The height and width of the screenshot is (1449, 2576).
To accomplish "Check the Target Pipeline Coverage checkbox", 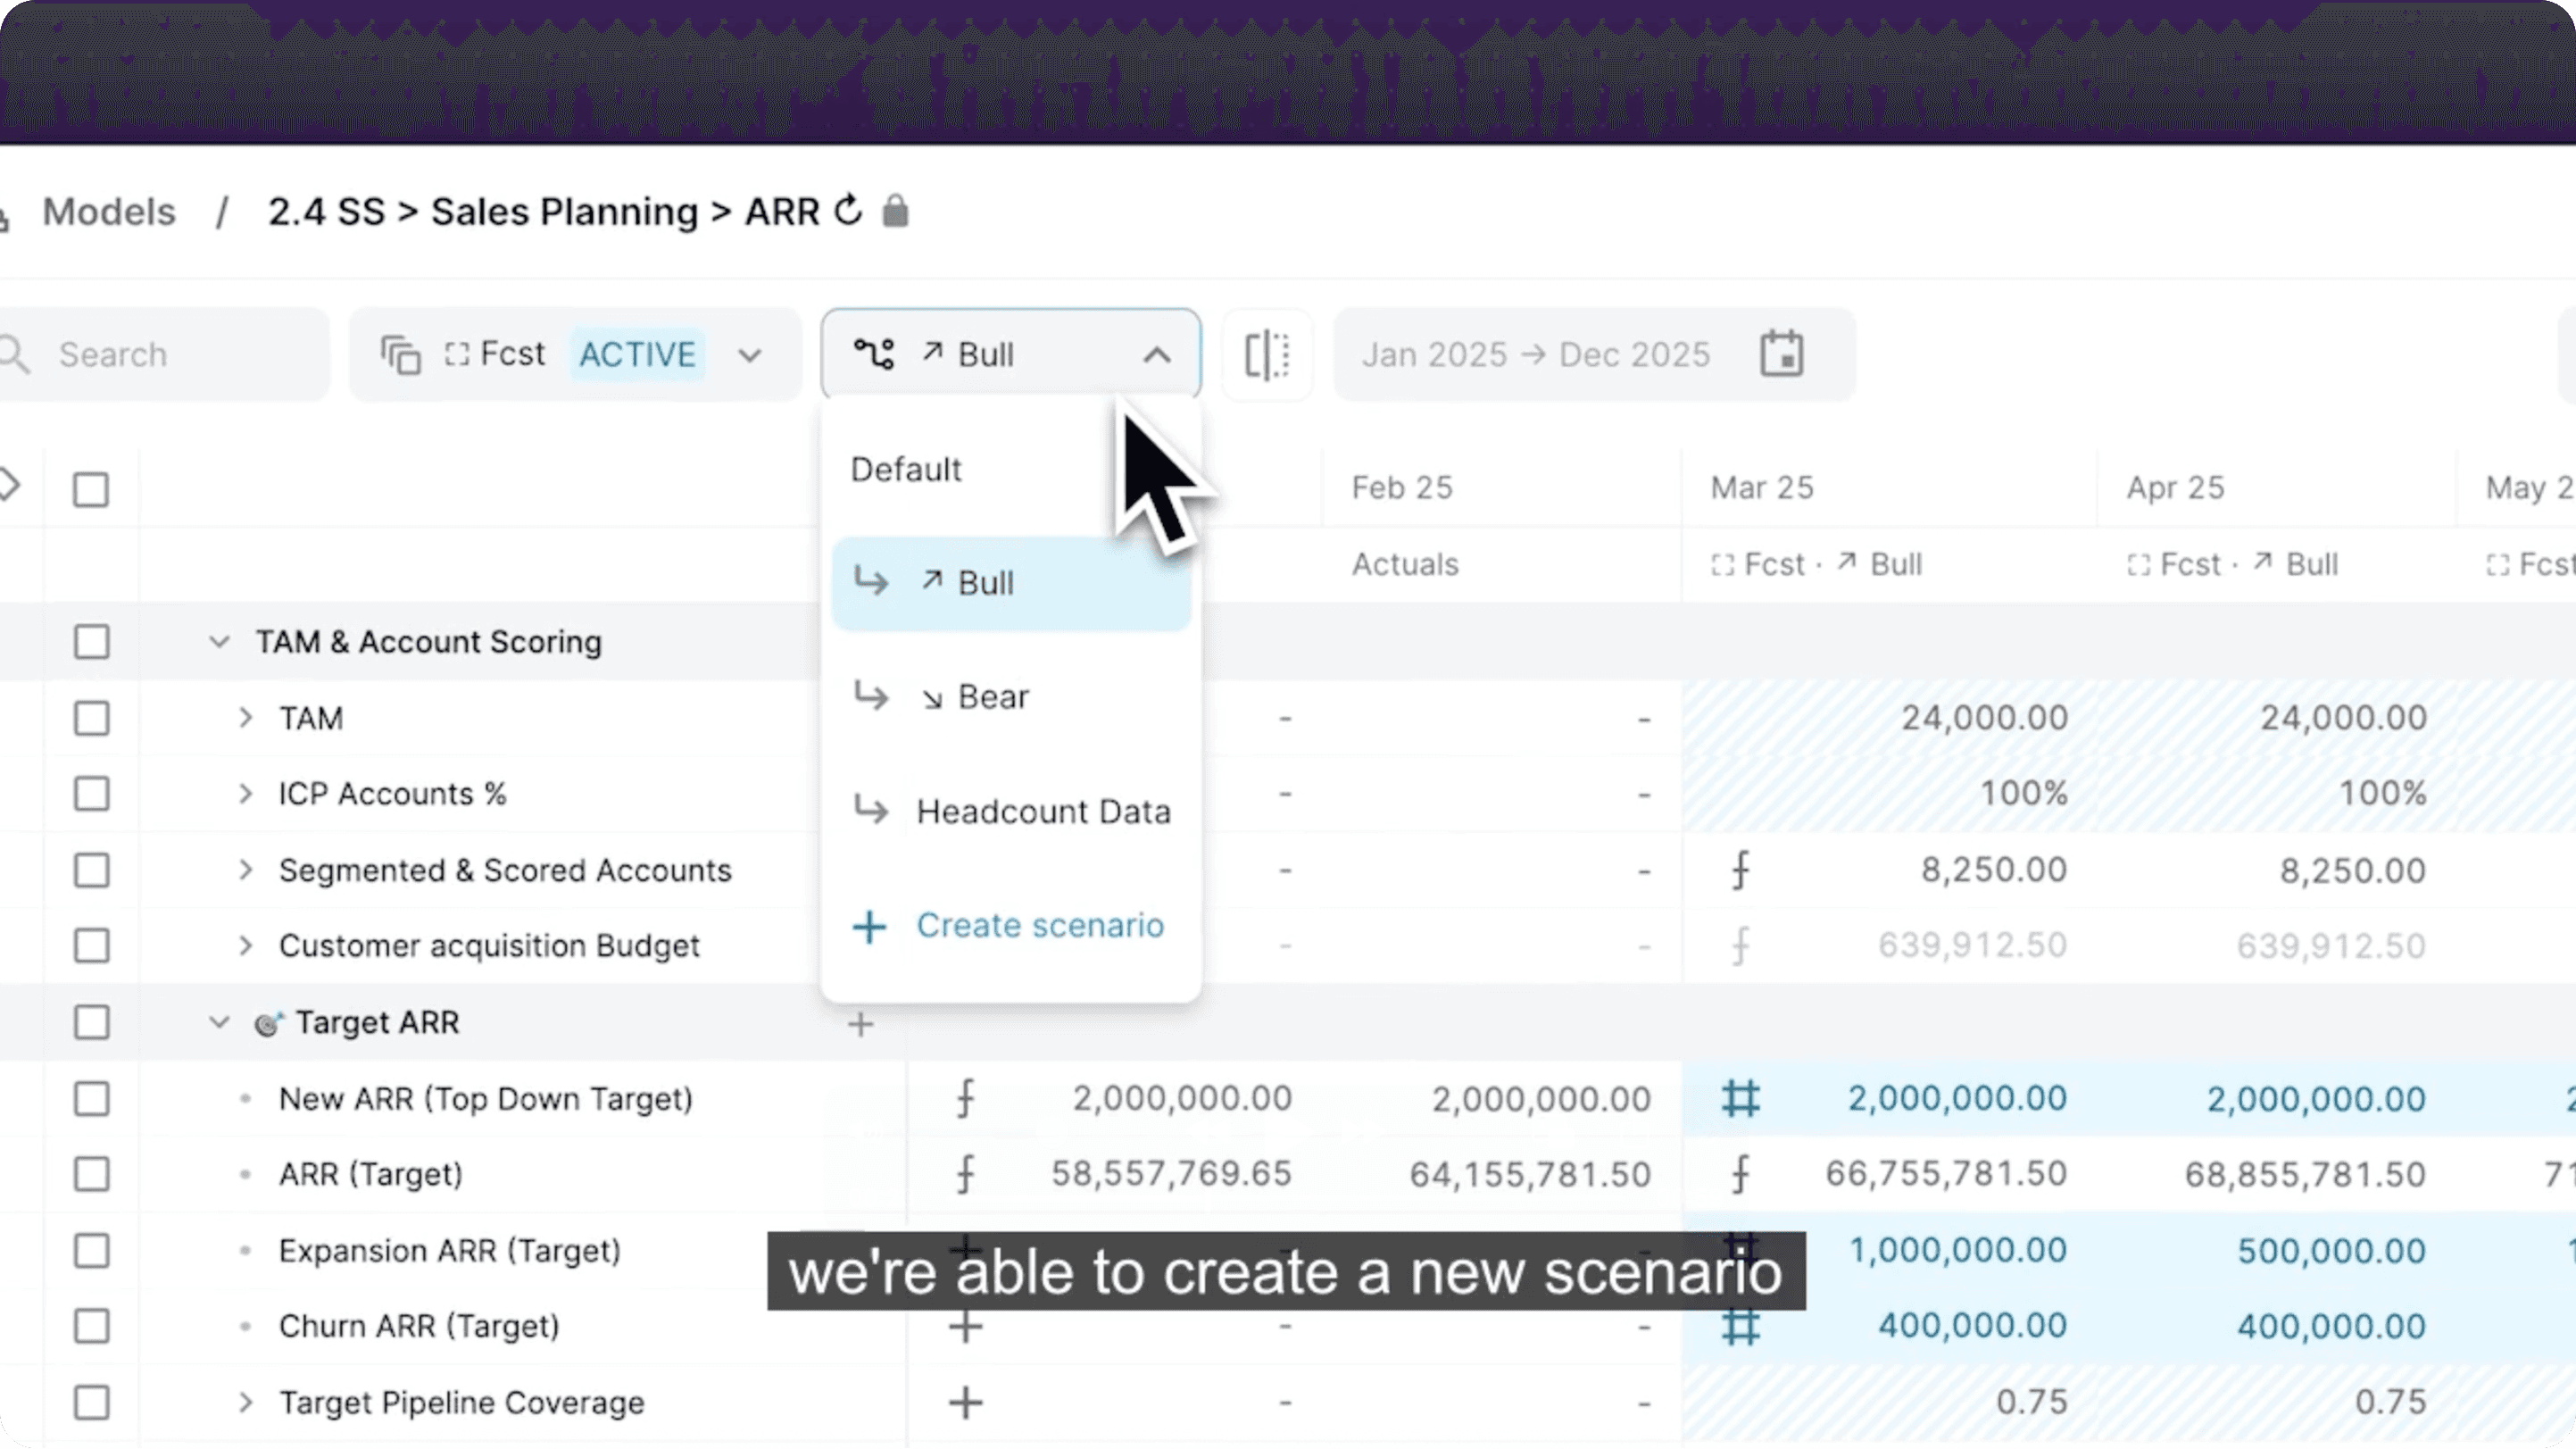I will [91, 1403].
